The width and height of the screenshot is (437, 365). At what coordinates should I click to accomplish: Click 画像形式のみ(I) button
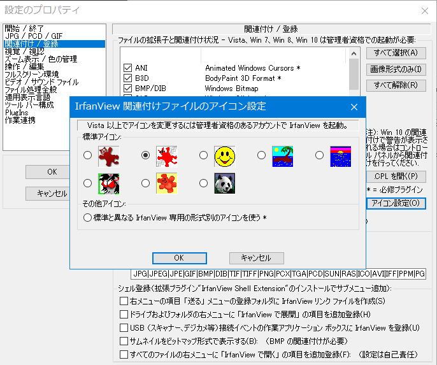396,69
